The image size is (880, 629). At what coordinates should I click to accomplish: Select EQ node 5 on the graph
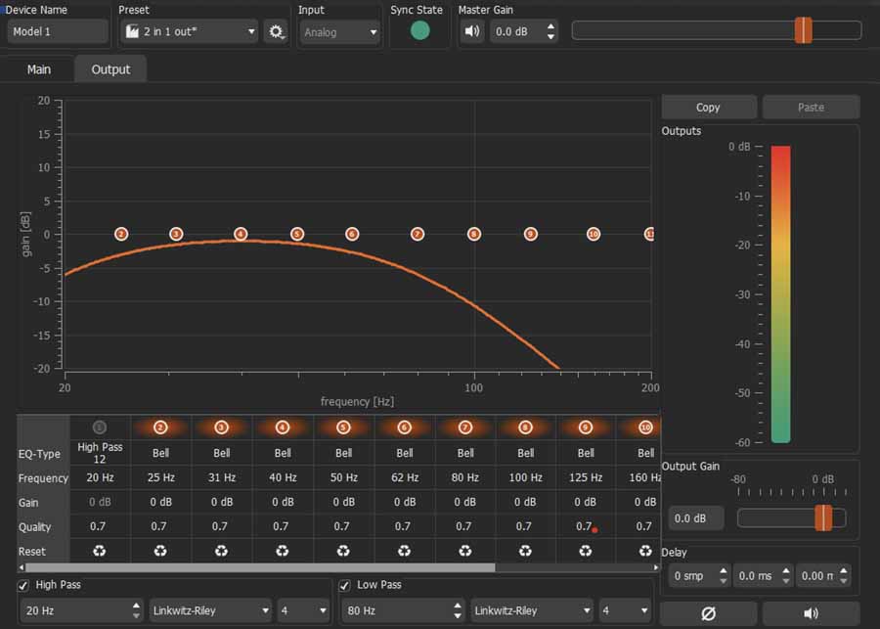point(297,234)
